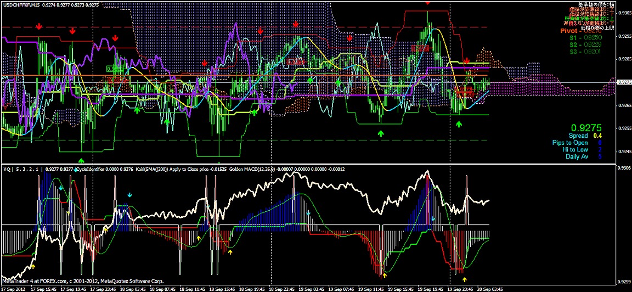Image resolution: width=632 pixels, height=292 pixels.
Task: Click the rightmost green buy arrow in the main chart
Action: [459, 125]
